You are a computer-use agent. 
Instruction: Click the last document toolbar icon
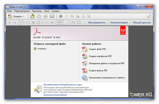point(89,16)
